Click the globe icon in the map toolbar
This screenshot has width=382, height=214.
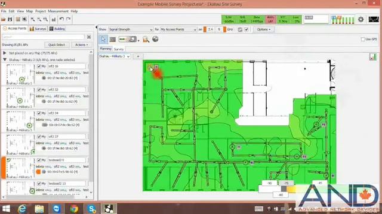[155, 39]
